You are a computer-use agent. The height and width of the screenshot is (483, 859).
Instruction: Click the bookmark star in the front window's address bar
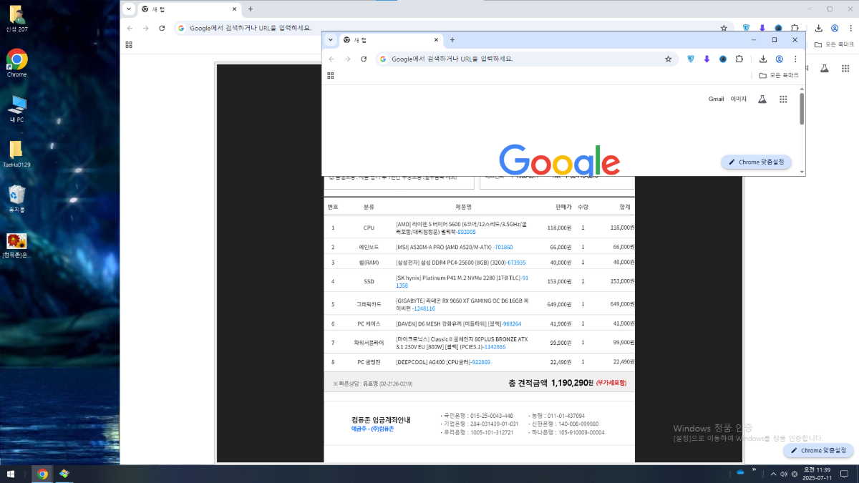point(668,59)
